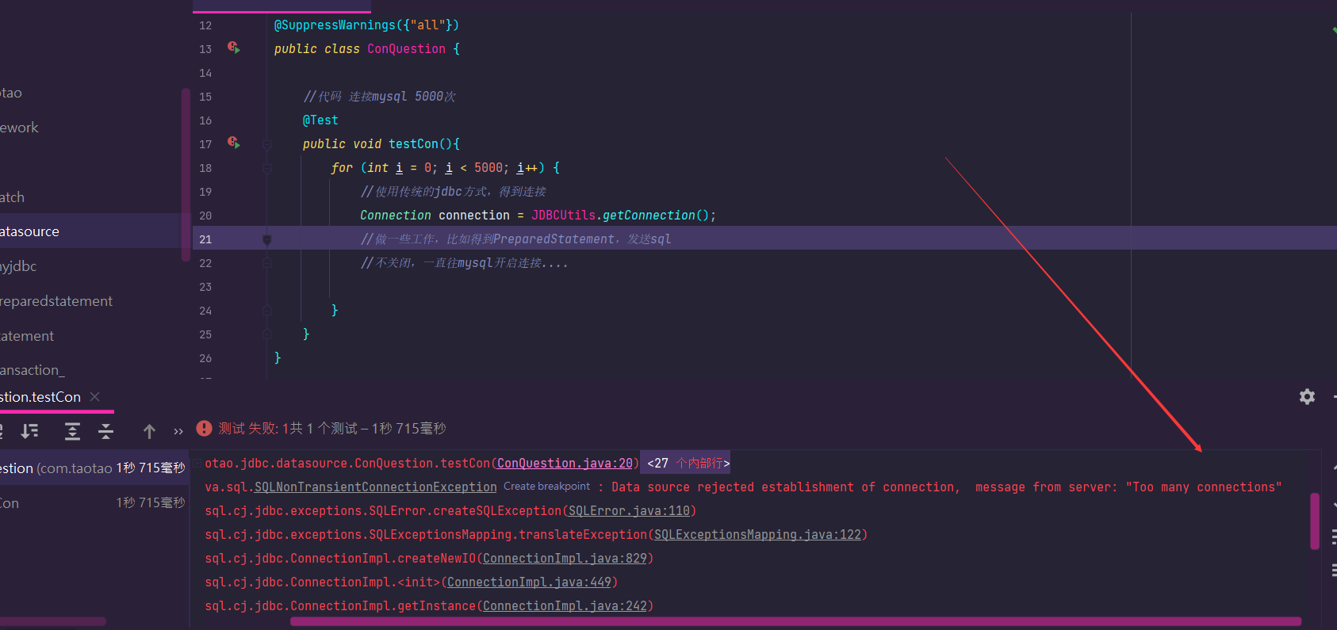Screen dimensions: 1337x630
Task: Open SQLNonTransientConnectionException class link
Action: [375, 487]
